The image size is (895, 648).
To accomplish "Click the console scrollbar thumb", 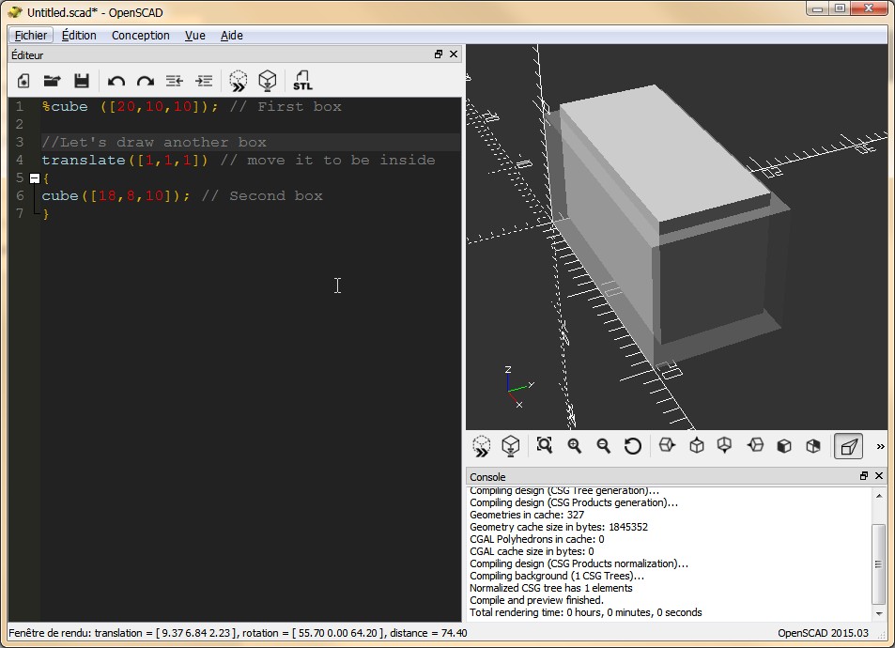I will (879, 564).
